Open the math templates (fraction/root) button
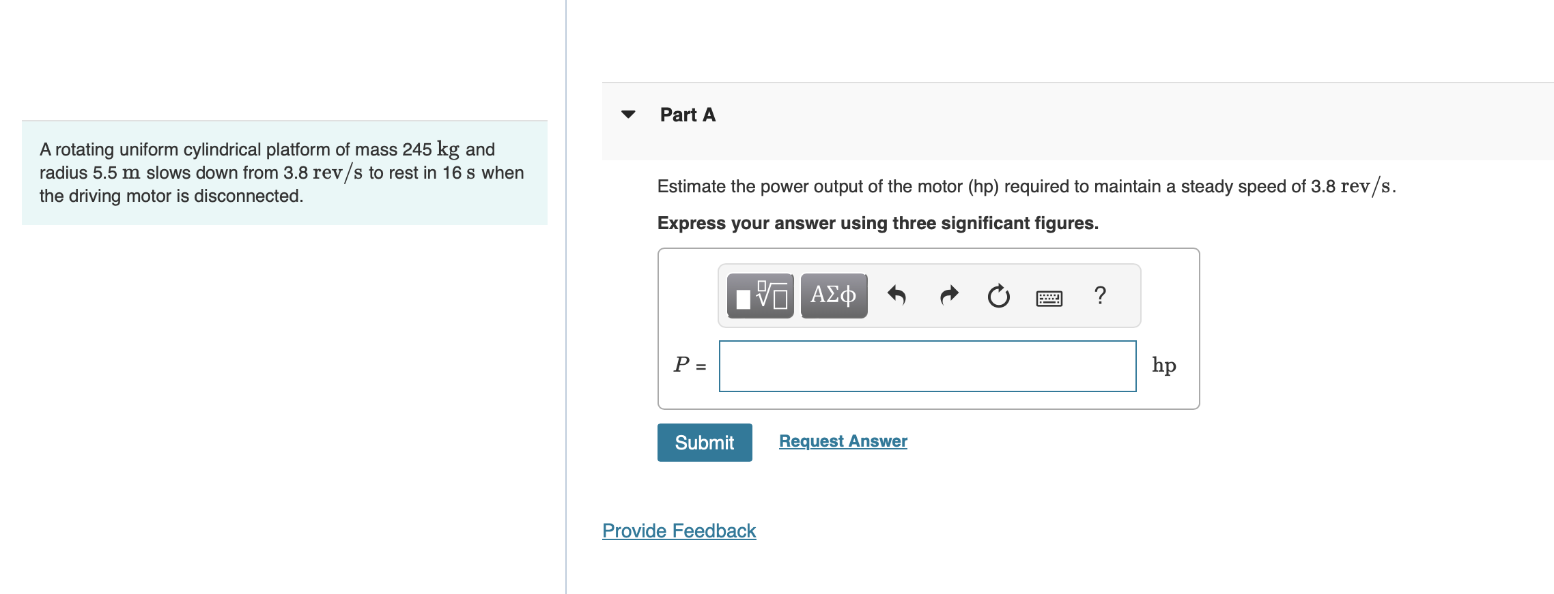The image size is (1554, 594). (x=760, y=296)
